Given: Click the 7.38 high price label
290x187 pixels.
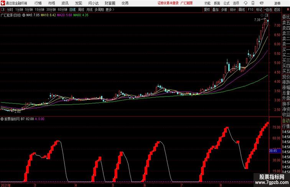Looking at the screenshot, I should [x=257, y=20].
